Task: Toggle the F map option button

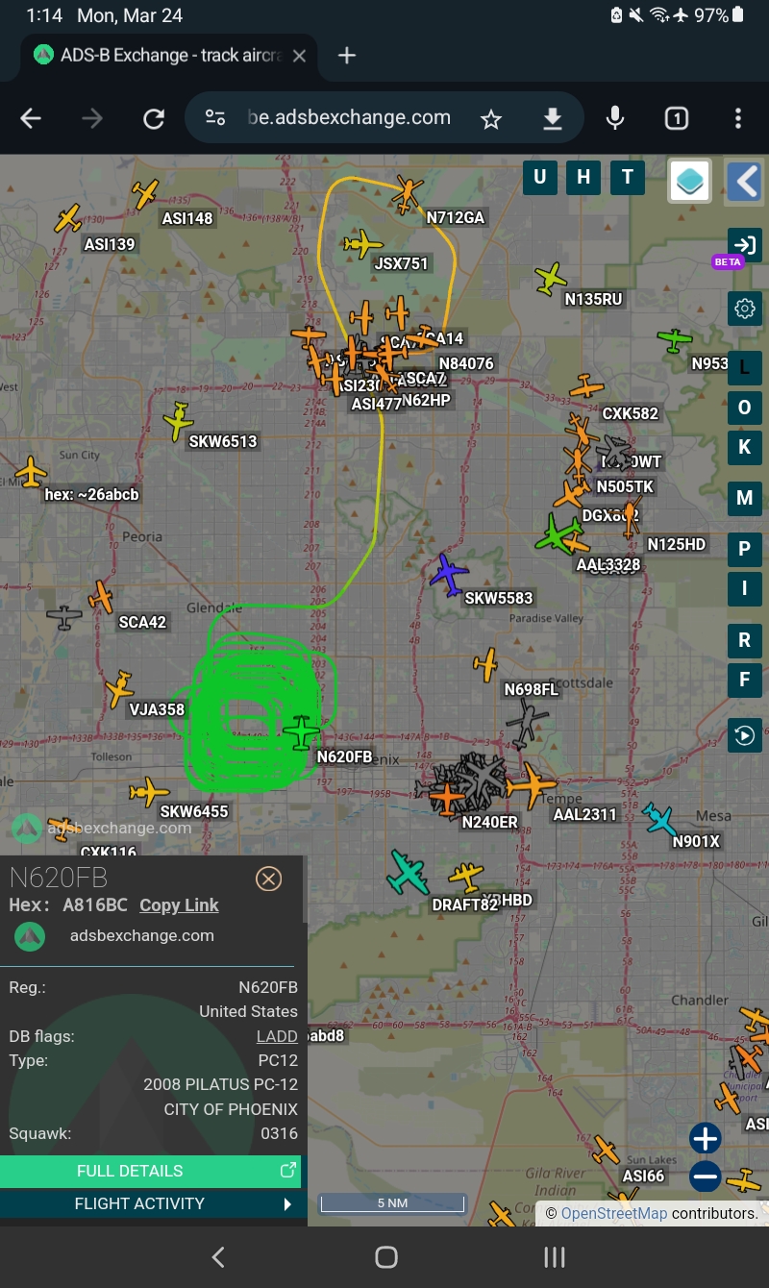Action: pyautogui.click(x=744, y=680)
